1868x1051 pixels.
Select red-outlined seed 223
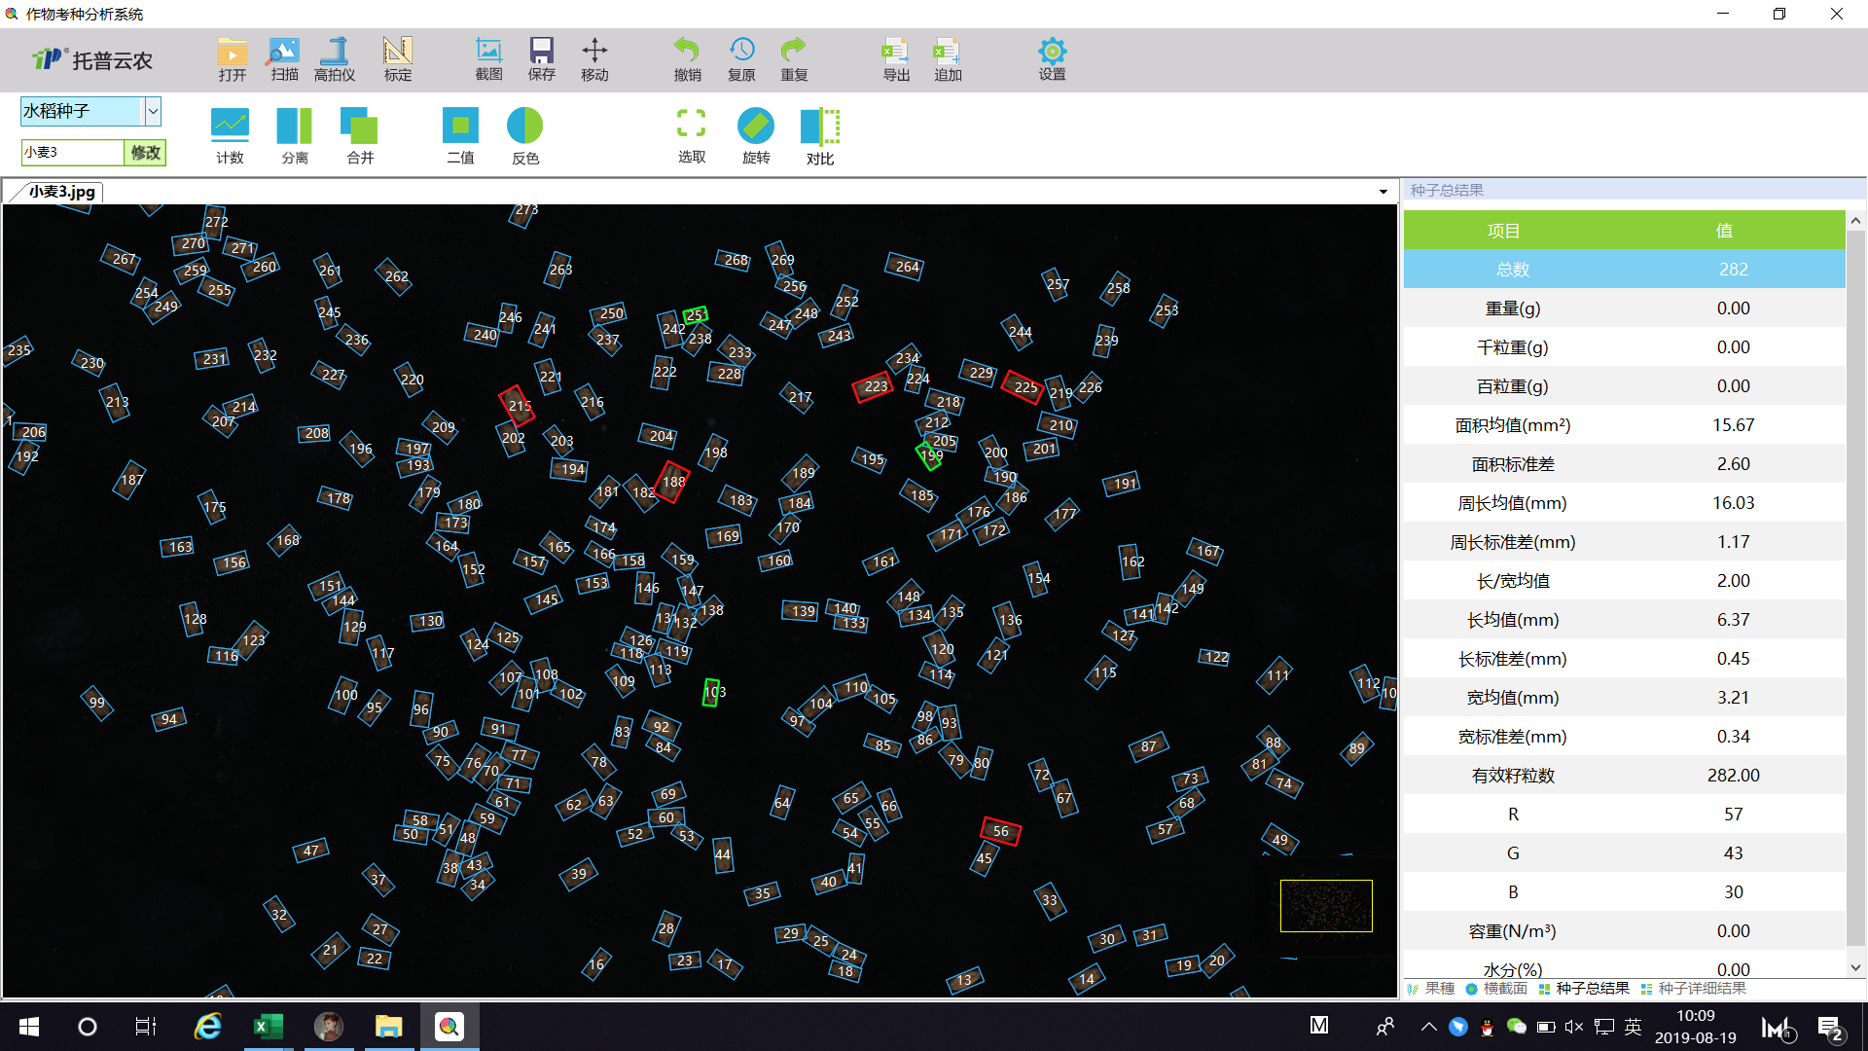[x=874, y=386]
